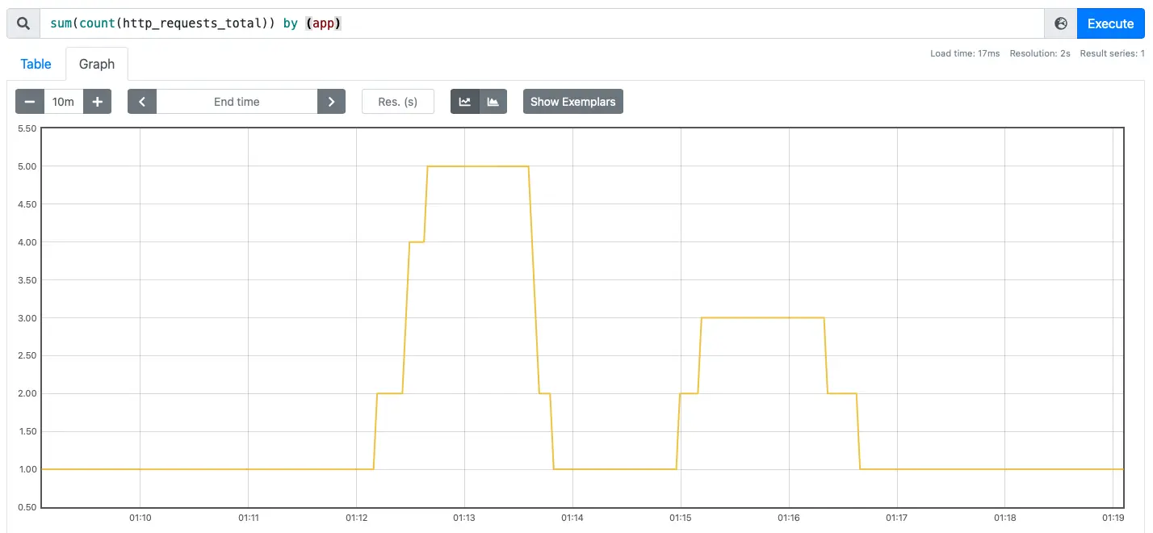Click the Show Exemplars button

coord(573,102)
